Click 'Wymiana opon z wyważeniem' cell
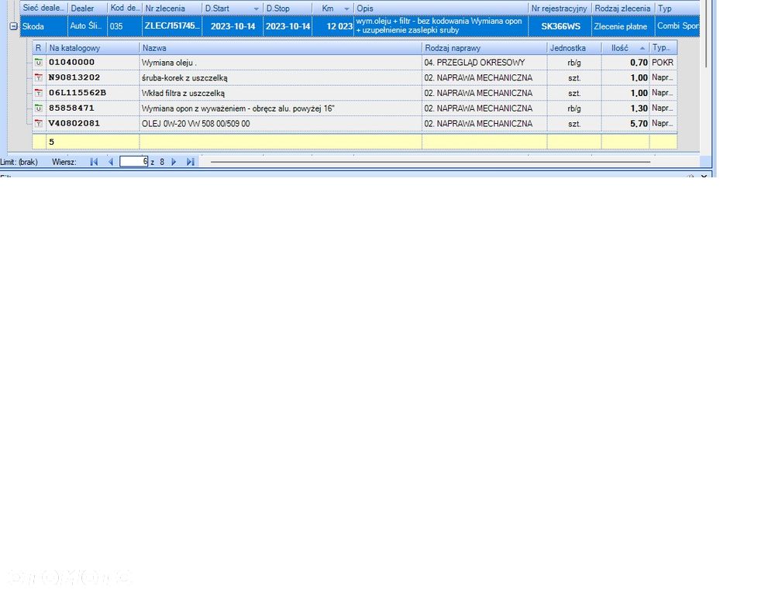The width and height of the screenshot is (775, 593). pyautogui.click(x=281, y=108)
